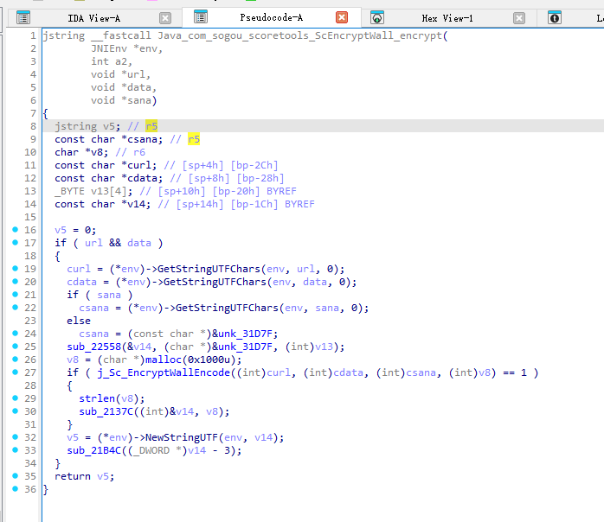Click the IDA View-A tab icon
This screenshot has width=604, height=522.
(x=23, y=18)
